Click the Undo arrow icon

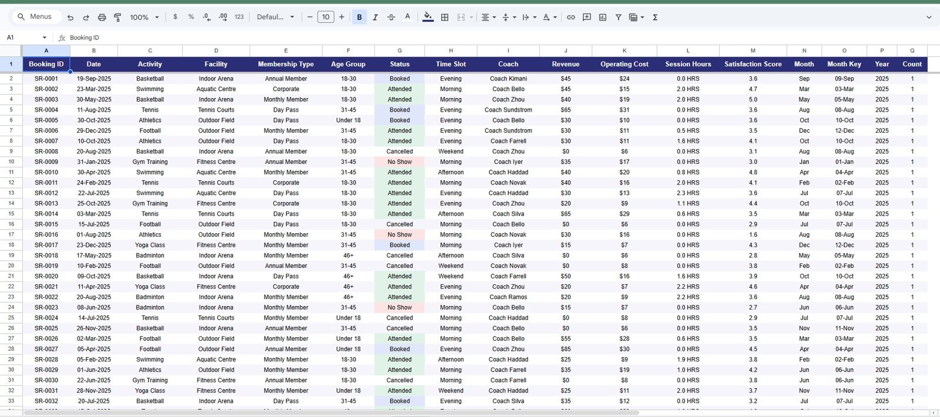tap(70, 18)
